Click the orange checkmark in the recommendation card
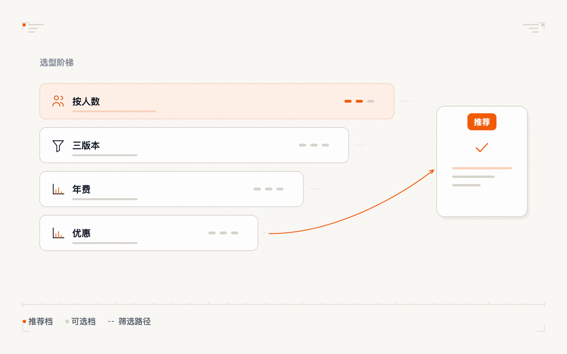This screenshot has height=354, width=567. [482, 147]
